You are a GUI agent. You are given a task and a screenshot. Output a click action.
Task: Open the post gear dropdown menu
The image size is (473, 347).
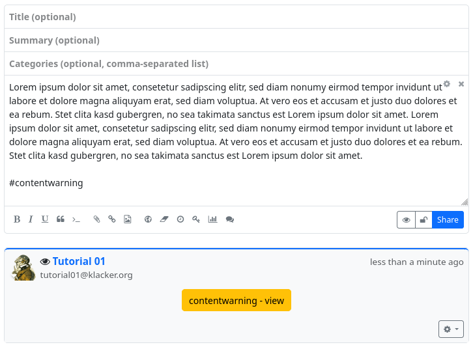[451, 329]
